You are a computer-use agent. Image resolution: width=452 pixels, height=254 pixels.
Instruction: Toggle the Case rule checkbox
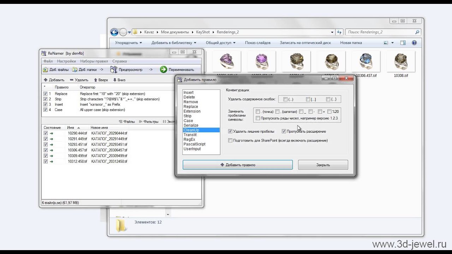click(x=45, y=110)
